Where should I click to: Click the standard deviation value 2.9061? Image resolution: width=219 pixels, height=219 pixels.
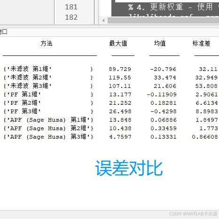(206, 94)
